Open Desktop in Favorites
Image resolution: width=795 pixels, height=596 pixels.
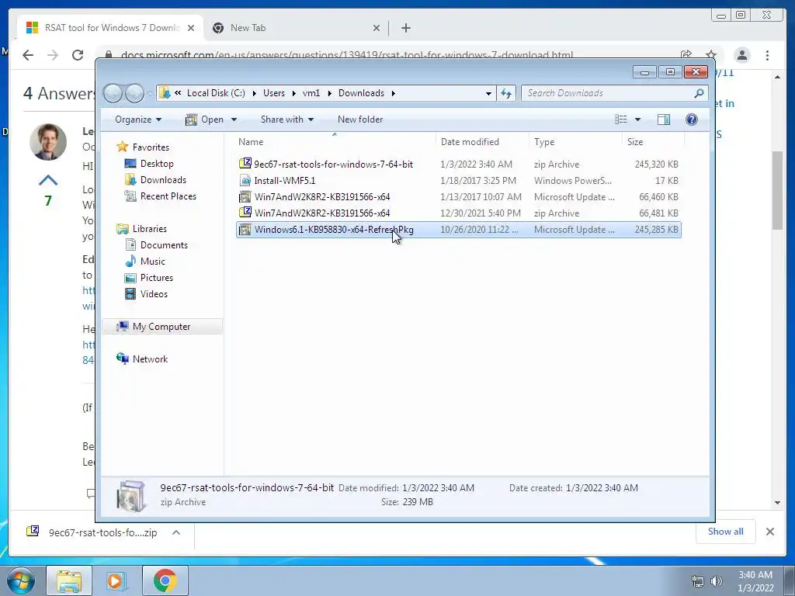pyautogui.click(x=157, y=164)
